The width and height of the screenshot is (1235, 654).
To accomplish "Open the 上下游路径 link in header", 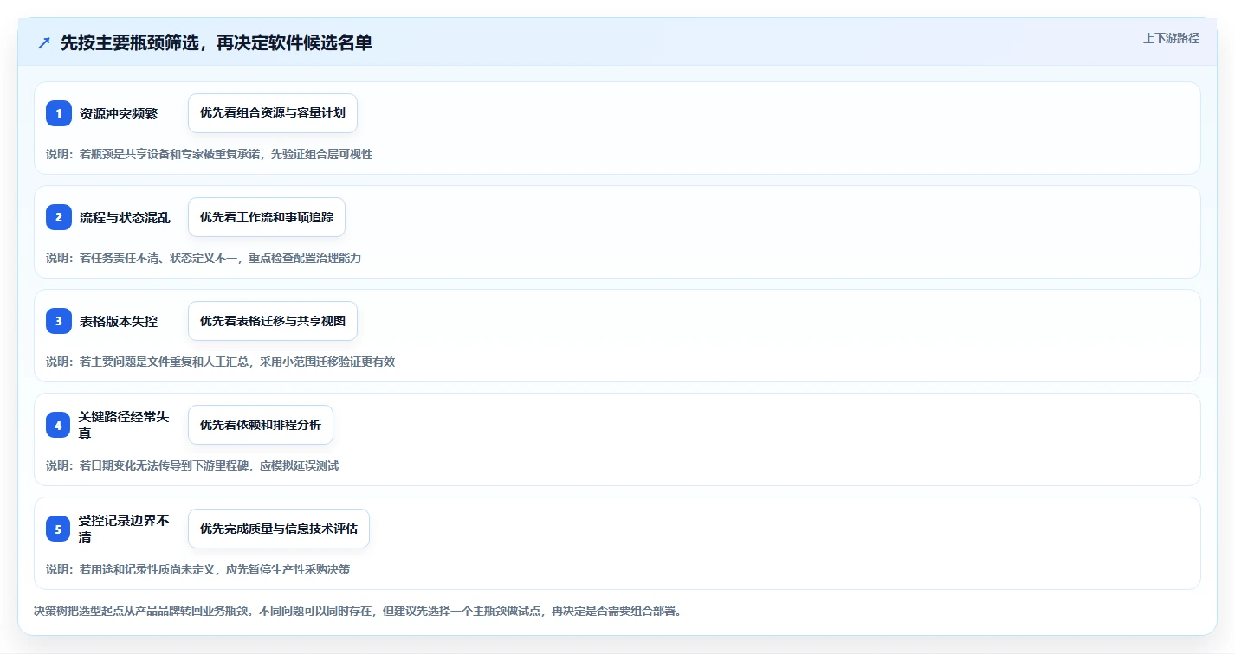I will [x=1171, y=38].
